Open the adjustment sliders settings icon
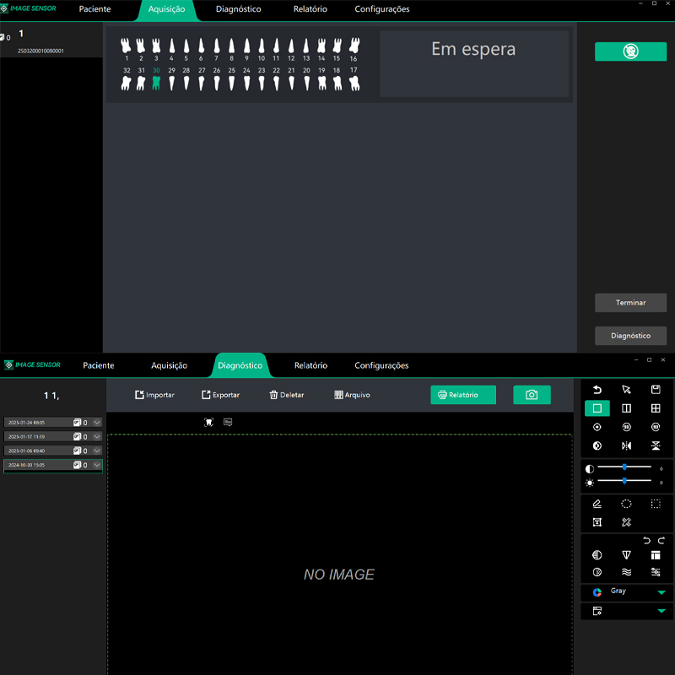Viewport: 675px width, 675px height. point(656,572)
